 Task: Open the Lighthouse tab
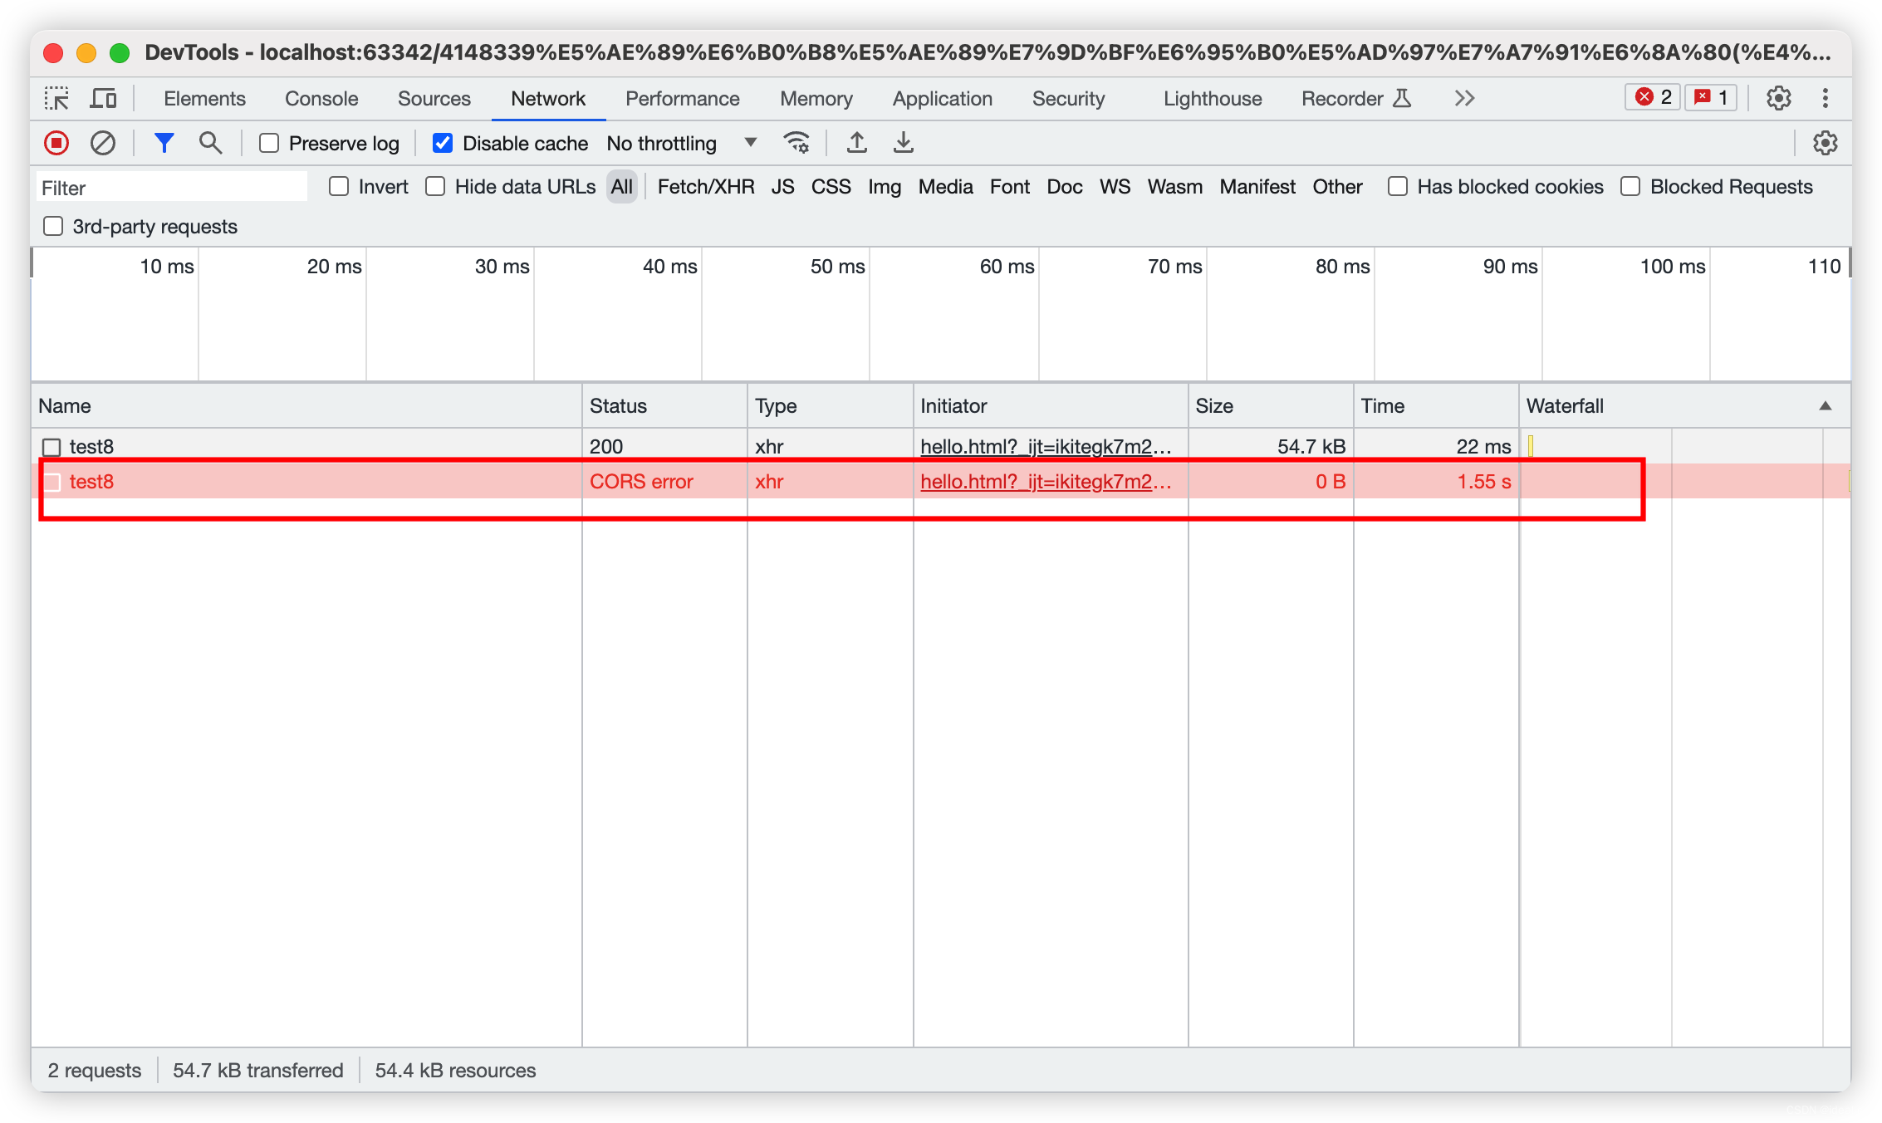click(x=1212, y=98)
